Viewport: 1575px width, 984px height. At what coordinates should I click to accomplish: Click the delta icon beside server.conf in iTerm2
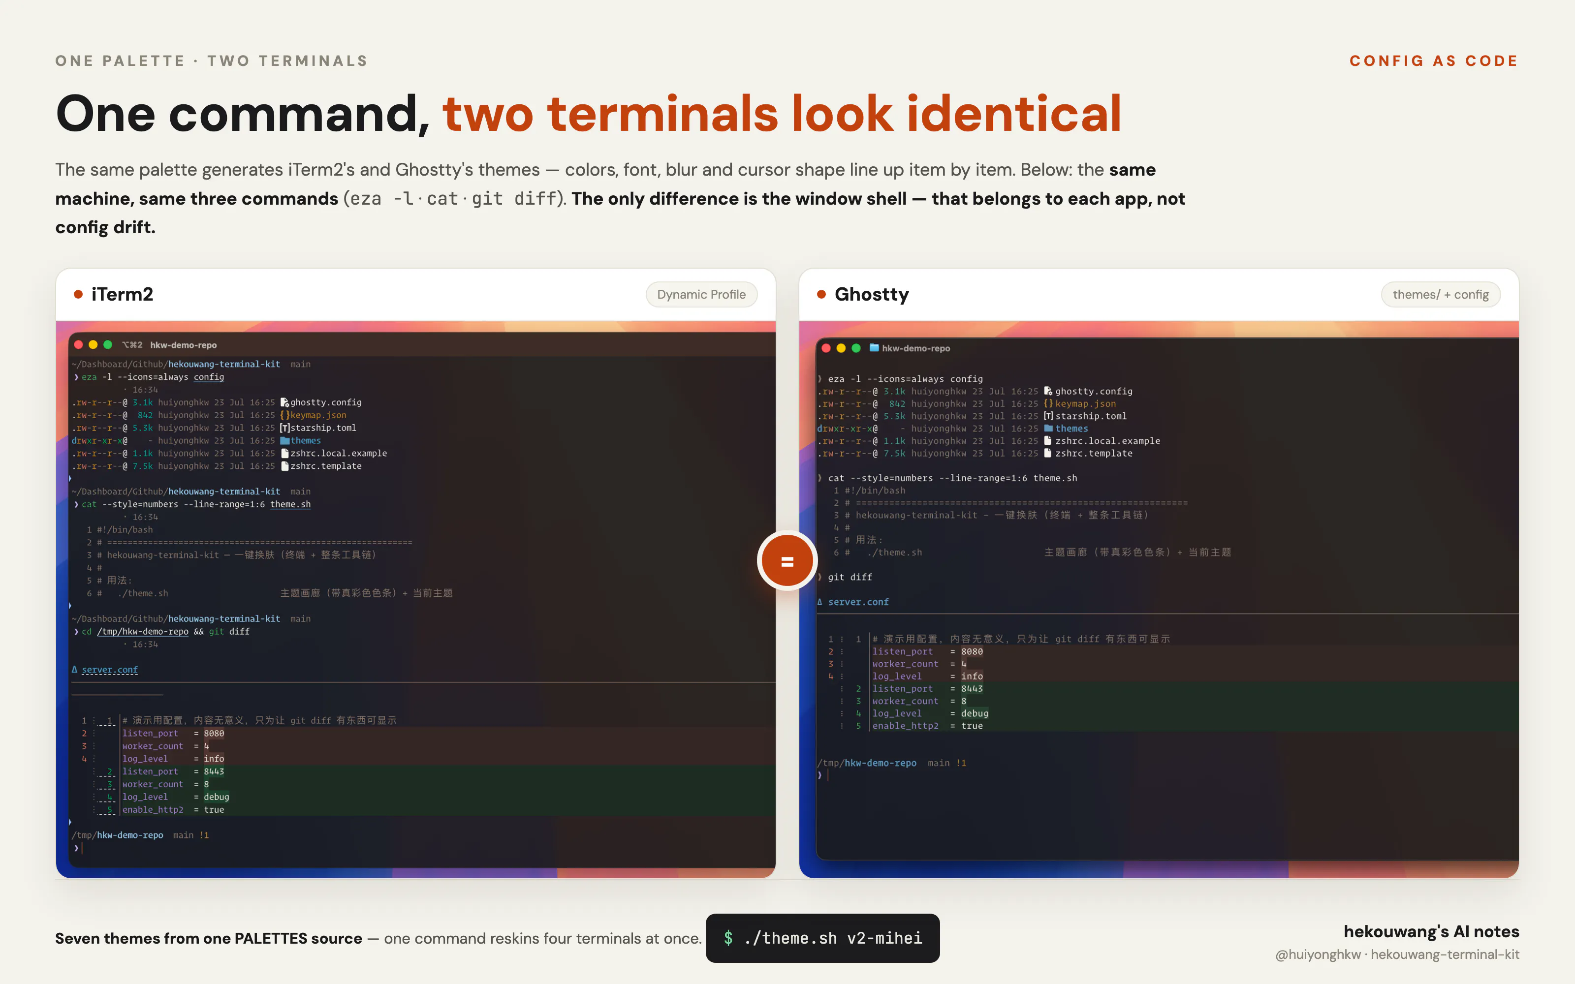click(75, 670)
